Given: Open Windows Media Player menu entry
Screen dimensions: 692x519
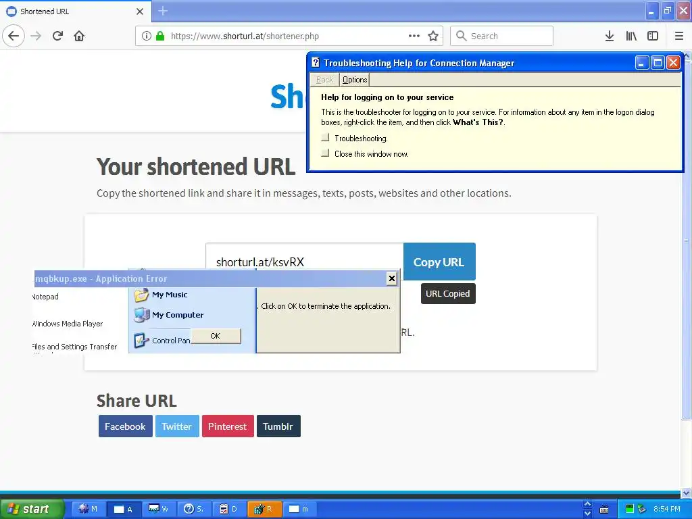Looking at the screenshot, I should tap(68, 324).
